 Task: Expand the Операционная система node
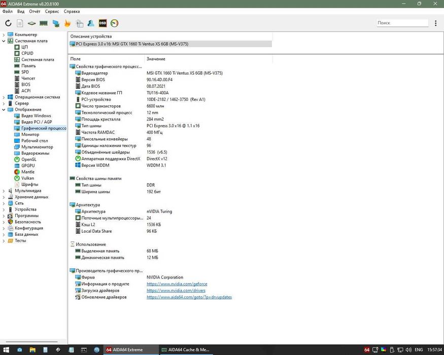pos(4,97)
